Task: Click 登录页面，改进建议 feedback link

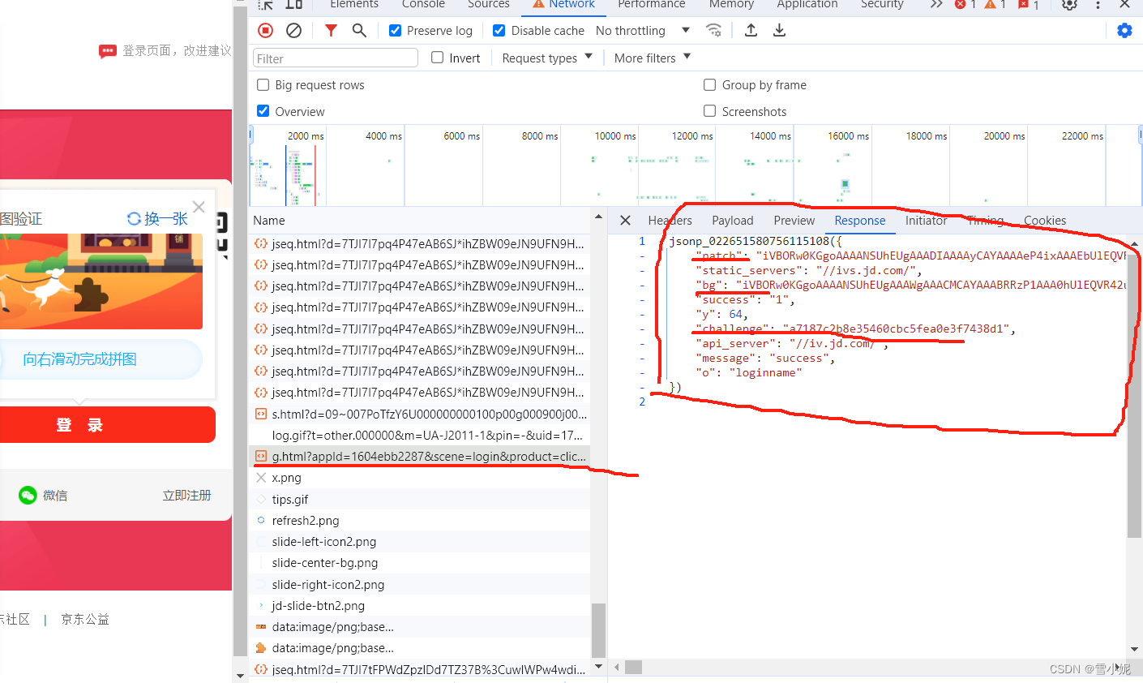Action: pos(177,50)
